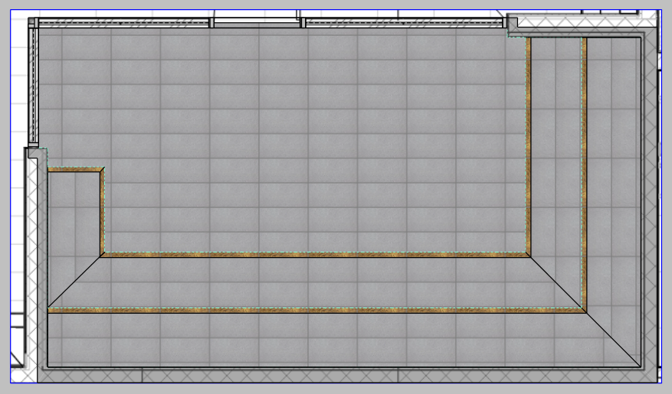672x394 pixels.
Task: Select the short vertical wooden strip beside left alcove
Action: tap(103, 212)
